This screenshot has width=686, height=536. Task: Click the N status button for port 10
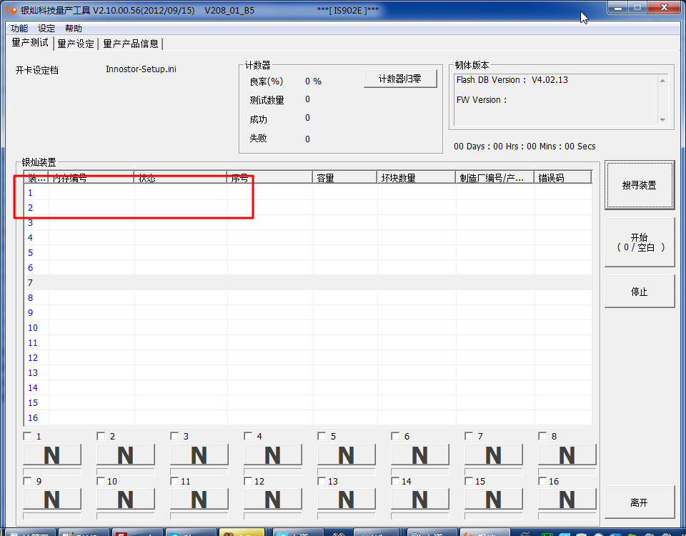(x=126, y=500)
